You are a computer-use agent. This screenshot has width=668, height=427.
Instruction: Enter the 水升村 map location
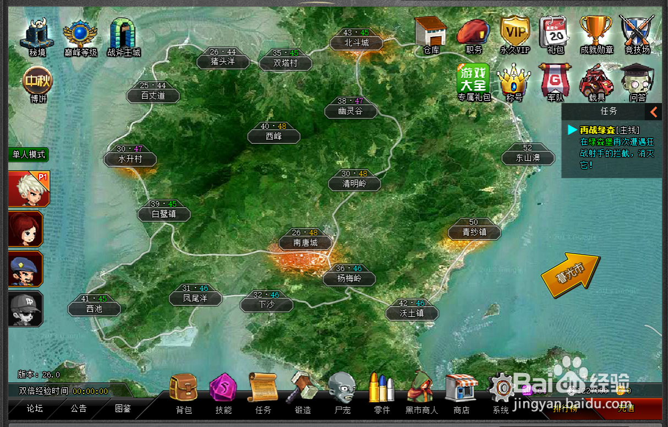pyautogui.click(x=130, y=155)
